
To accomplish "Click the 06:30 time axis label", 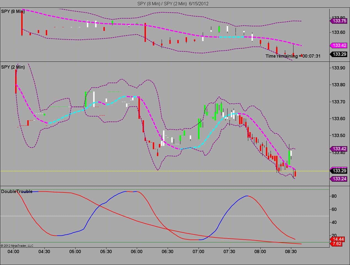I will tap(167, 251).
